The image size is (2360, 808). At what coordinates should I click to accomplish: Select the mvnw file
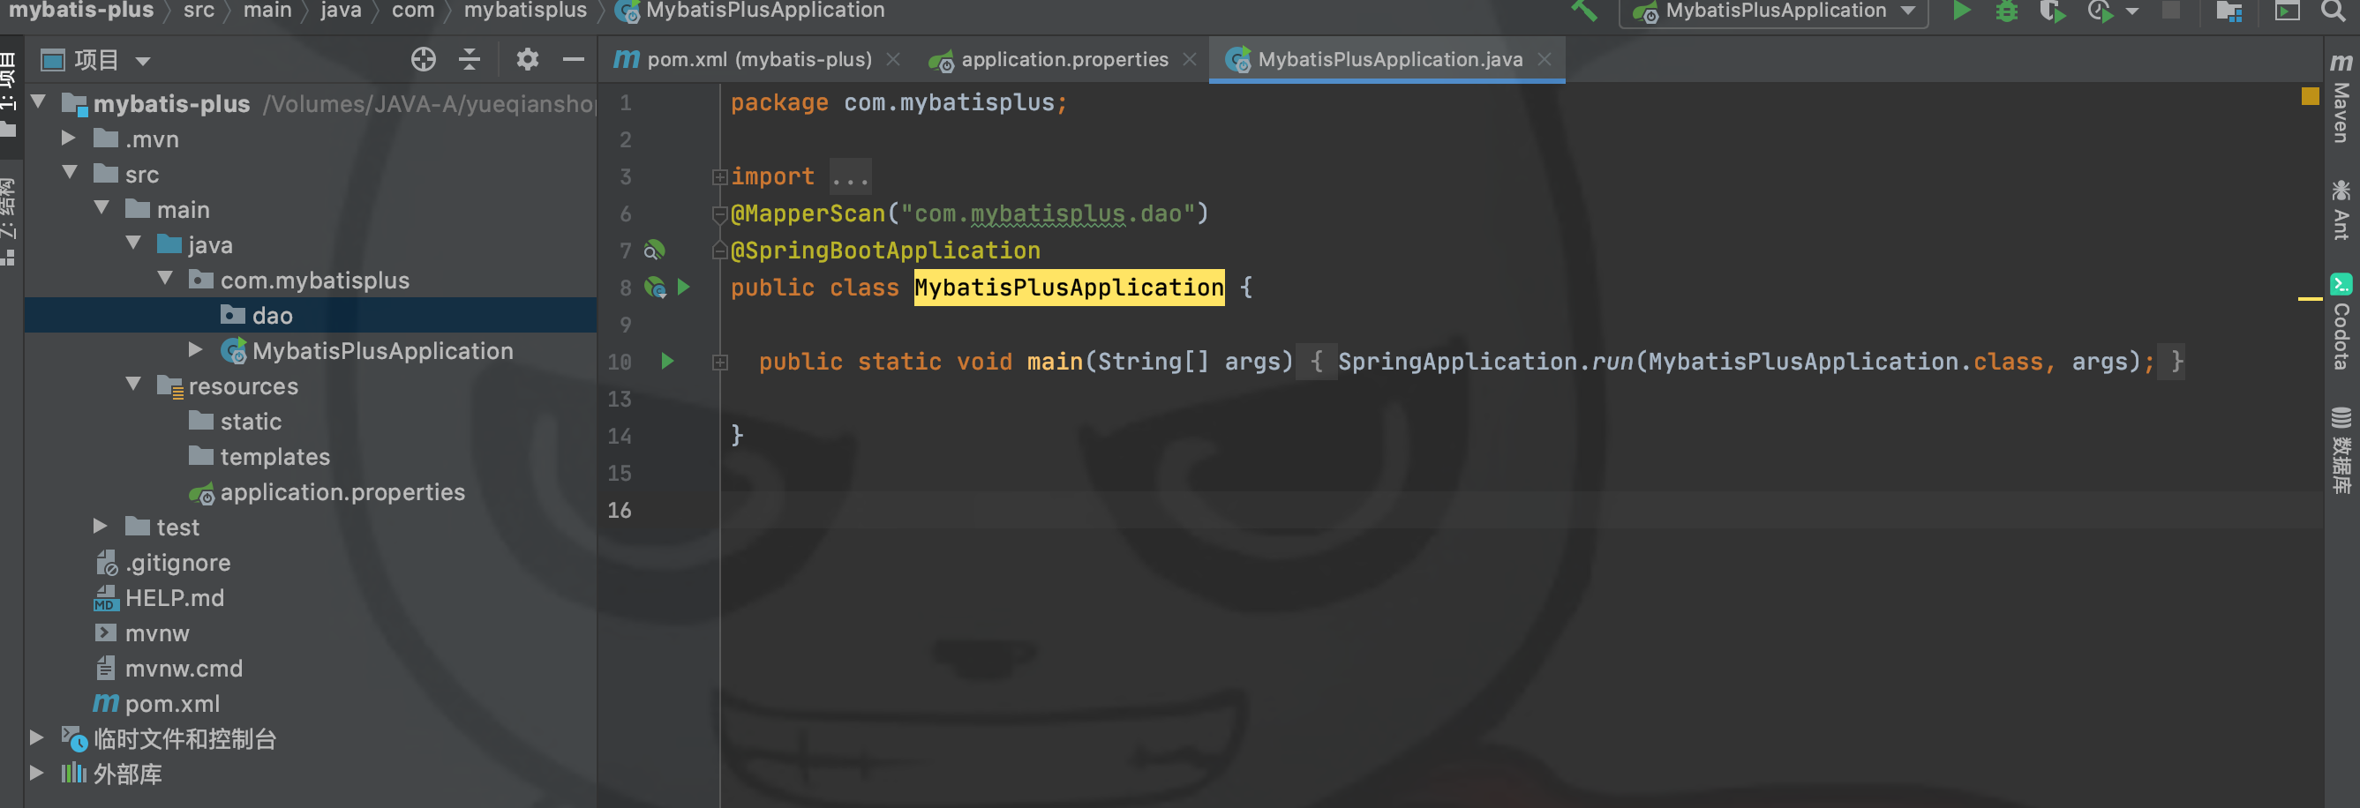coord(141,633)
